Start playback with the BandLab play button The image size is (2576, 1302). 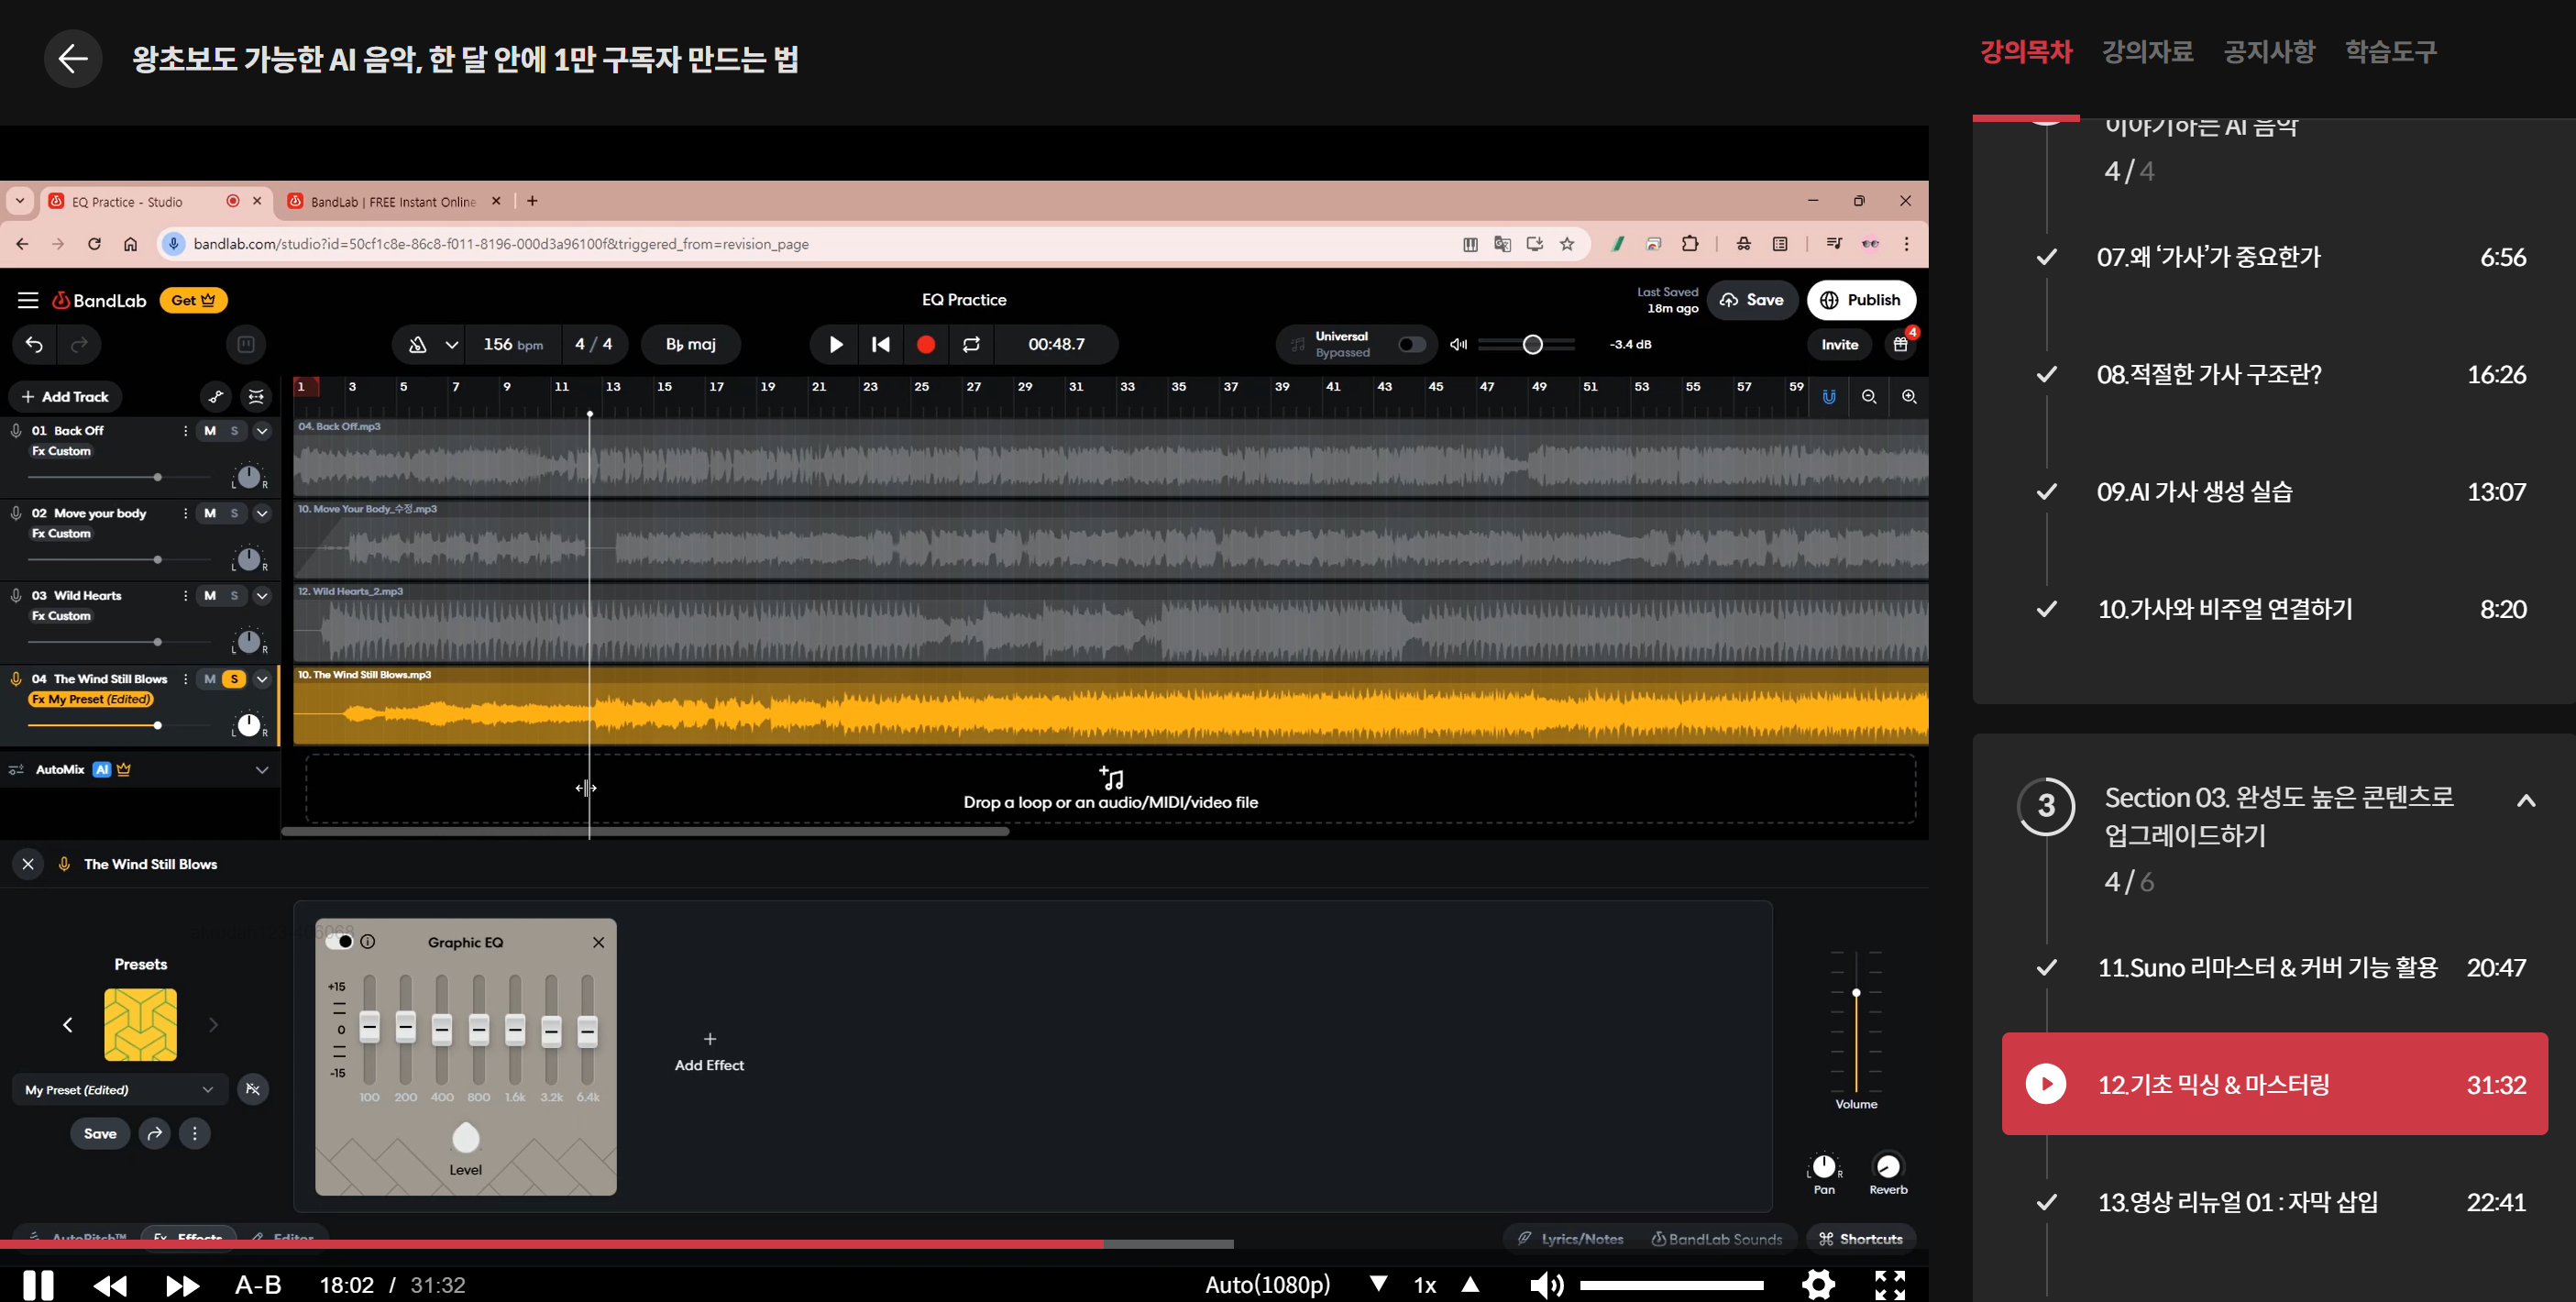[x=836, y=345]
